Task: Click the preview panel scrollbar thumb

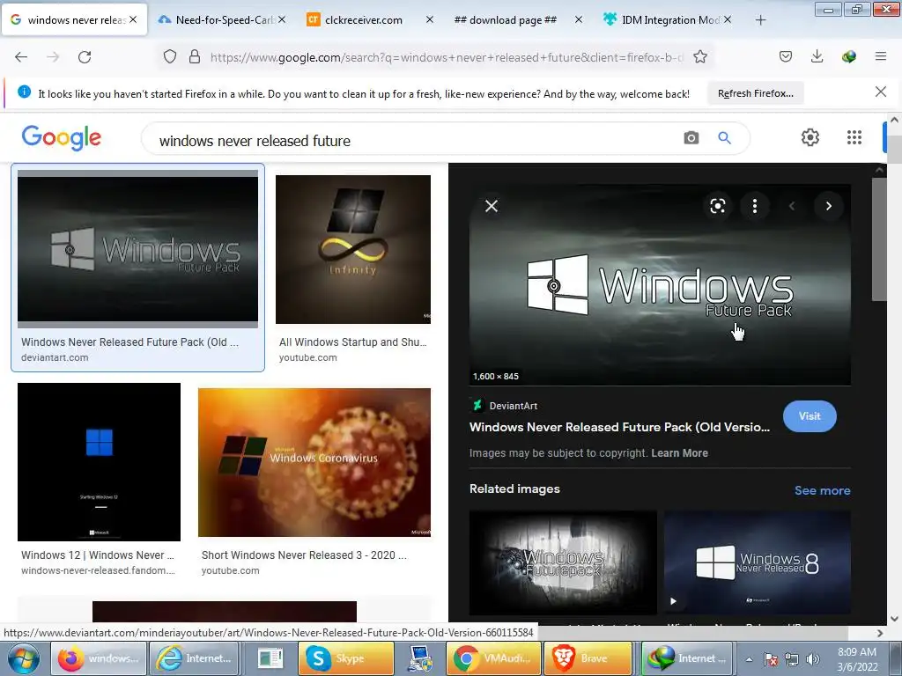Action: [879, 239]
